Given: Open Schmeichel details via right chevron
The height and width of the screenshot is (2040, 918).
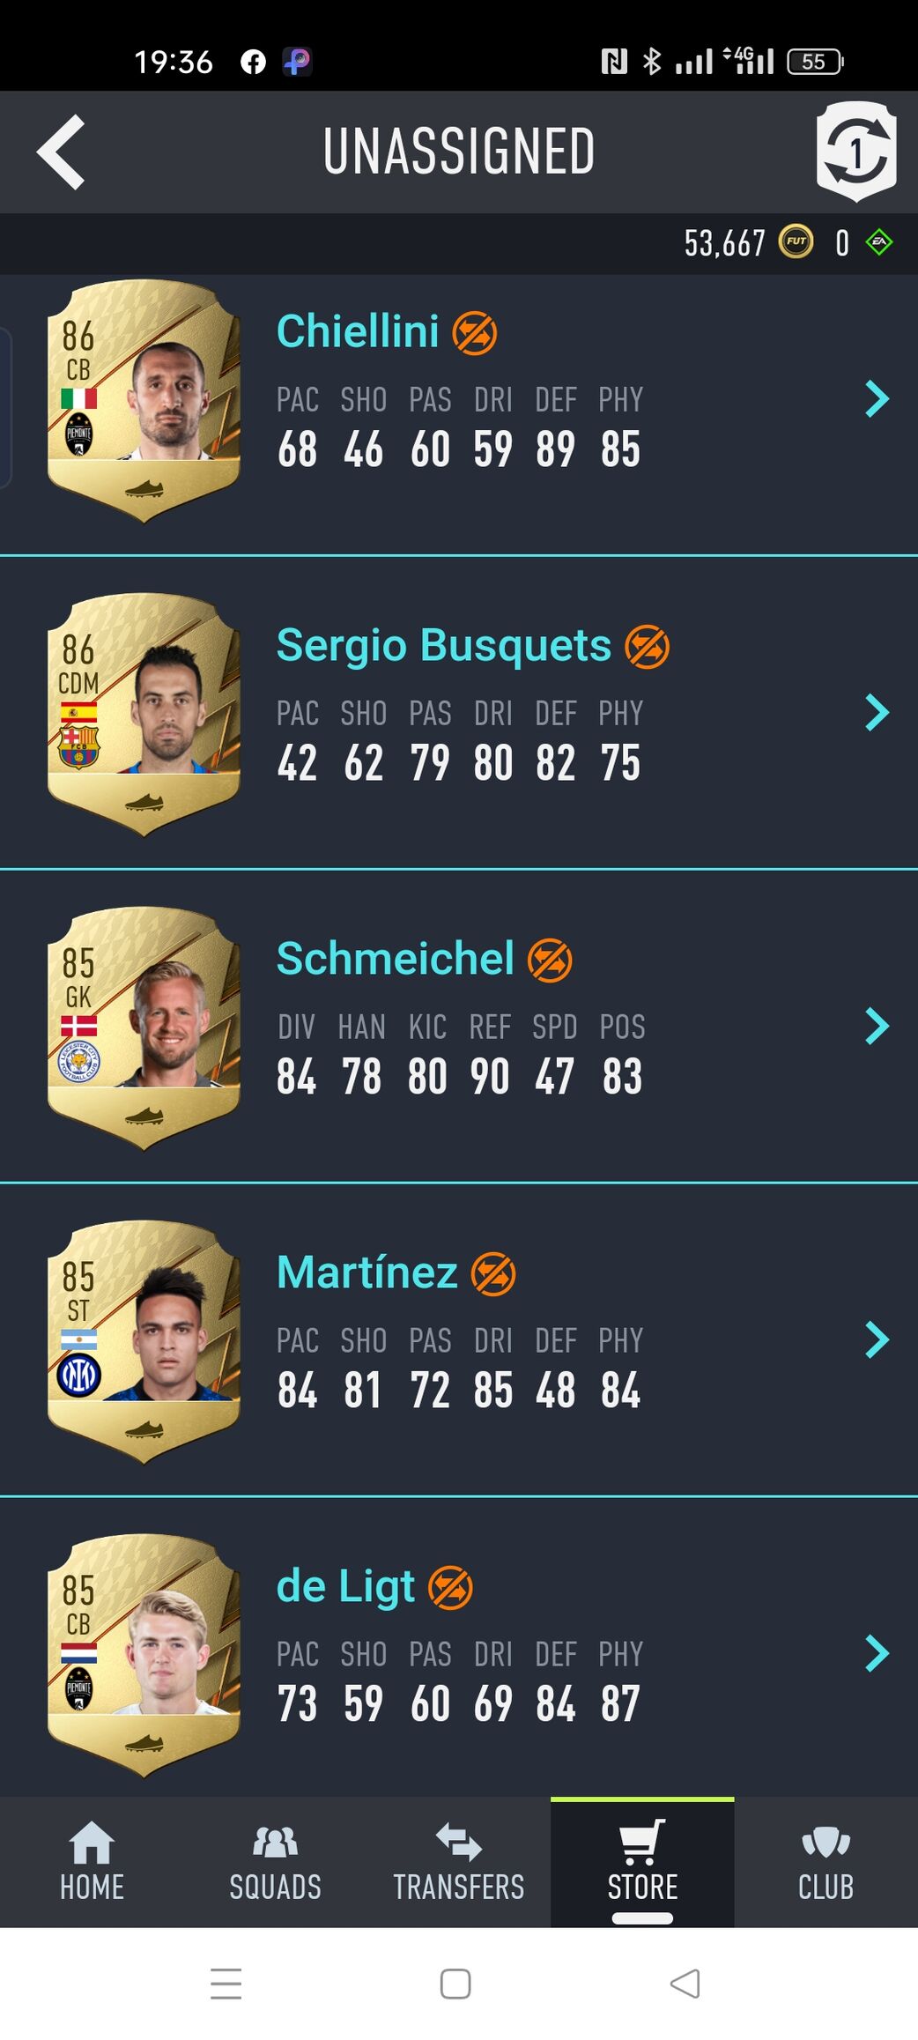Looking at the screenshot, I should 877,1027.
